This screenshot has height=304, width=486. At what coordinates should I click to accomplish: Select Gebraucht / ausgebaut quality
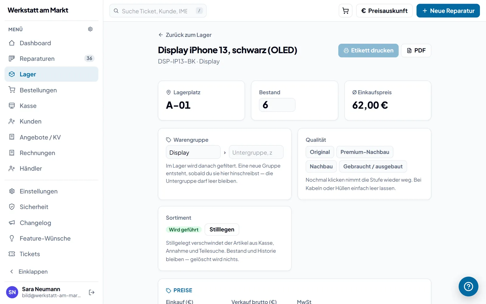373,166
